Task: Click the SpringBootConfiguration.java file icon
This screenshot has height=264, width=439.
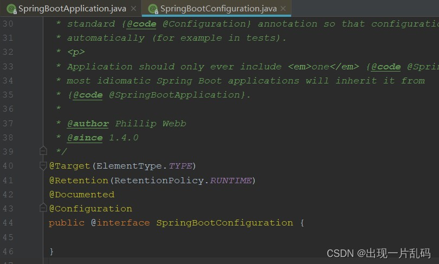Action: point(153,9)
